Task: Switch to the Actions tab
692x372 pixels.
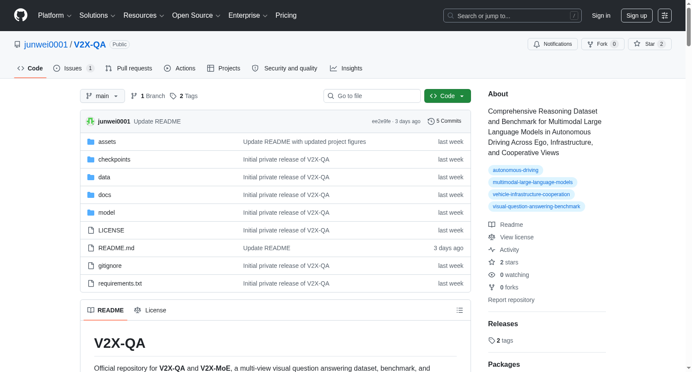Action: click(179, 68)
